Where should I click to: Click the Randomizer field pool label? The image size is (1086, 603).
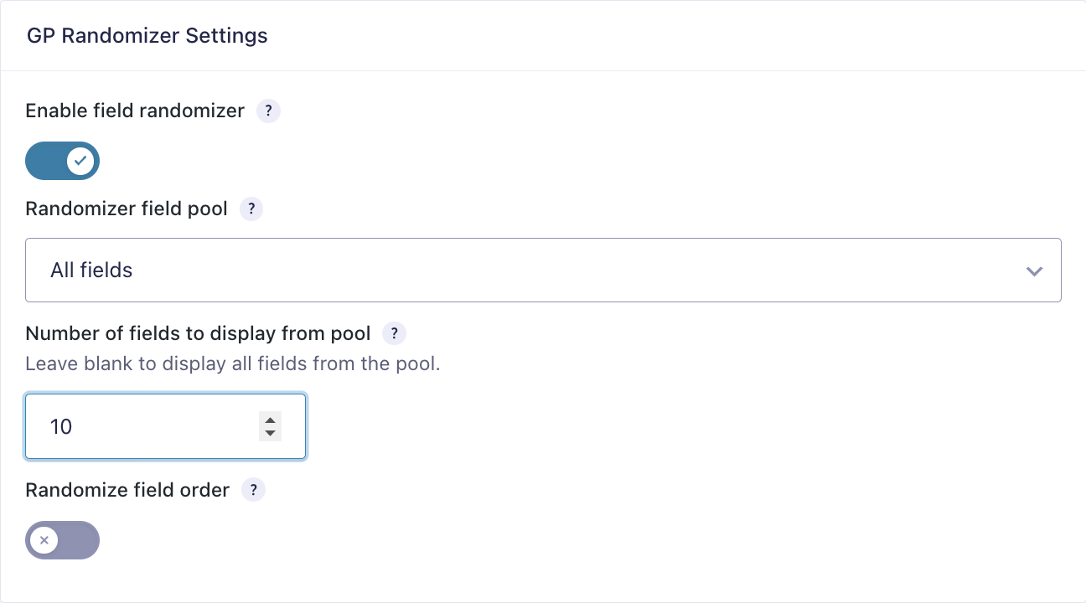[x=127, y=209]
